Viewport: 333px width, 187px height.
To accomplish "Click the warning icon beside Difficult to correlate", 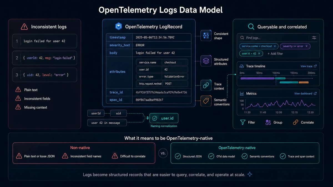I will [115, 156].
